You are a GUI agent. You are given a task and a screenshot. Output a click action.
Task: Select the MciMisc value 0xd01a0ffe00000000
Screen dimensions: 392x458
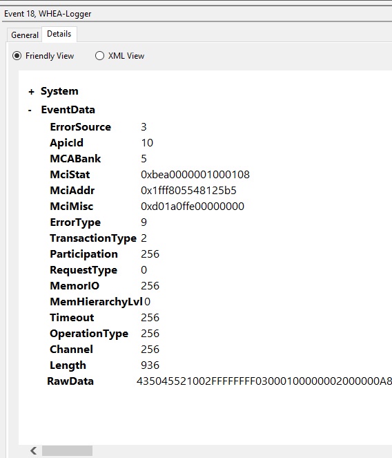[193, 207]
